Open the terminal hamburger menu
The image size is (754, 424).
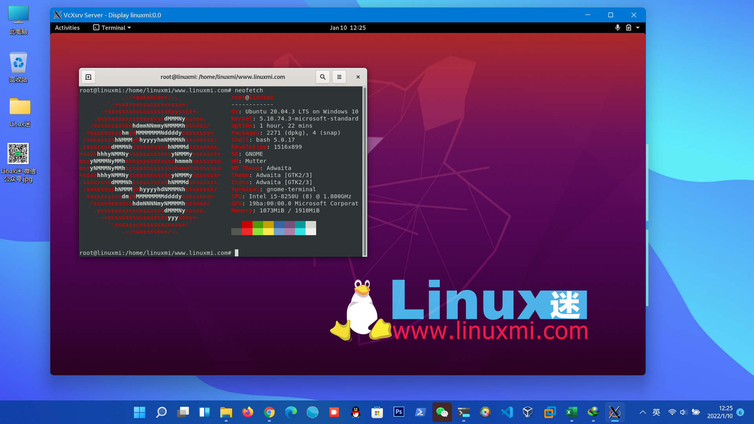point(339,77)
